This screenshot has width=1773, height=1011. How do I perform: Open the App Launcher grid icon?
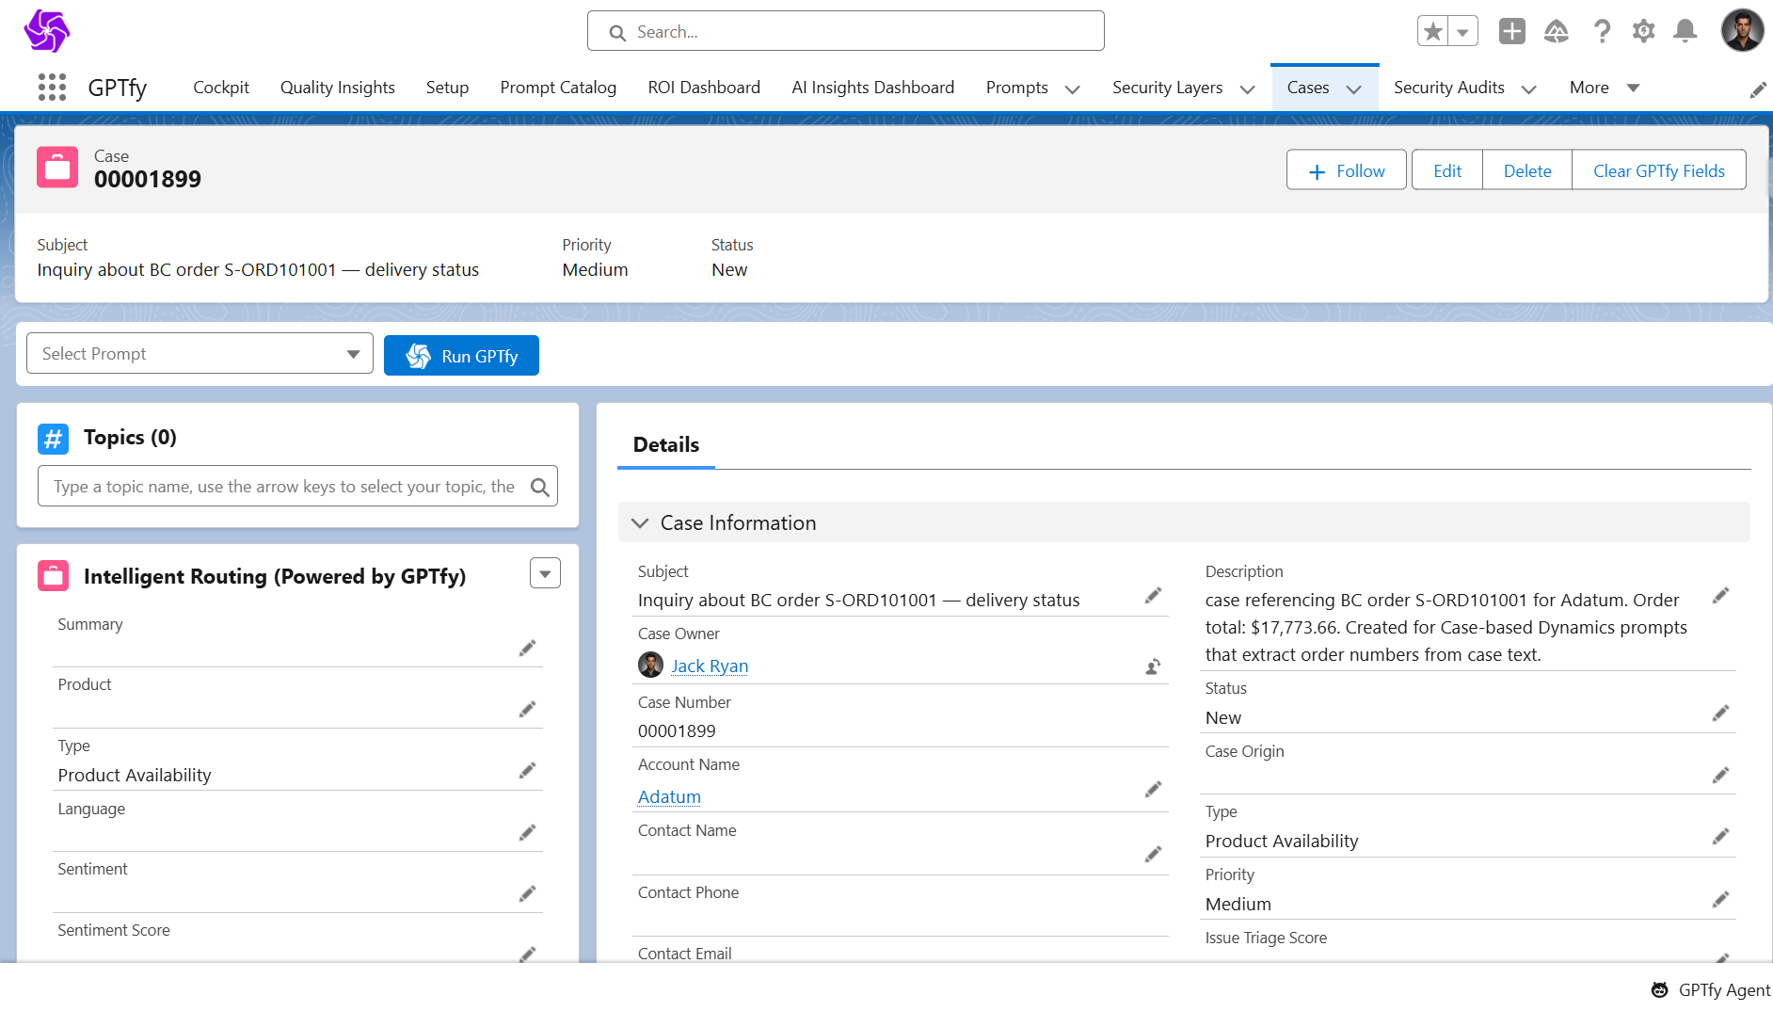point(53,88)
